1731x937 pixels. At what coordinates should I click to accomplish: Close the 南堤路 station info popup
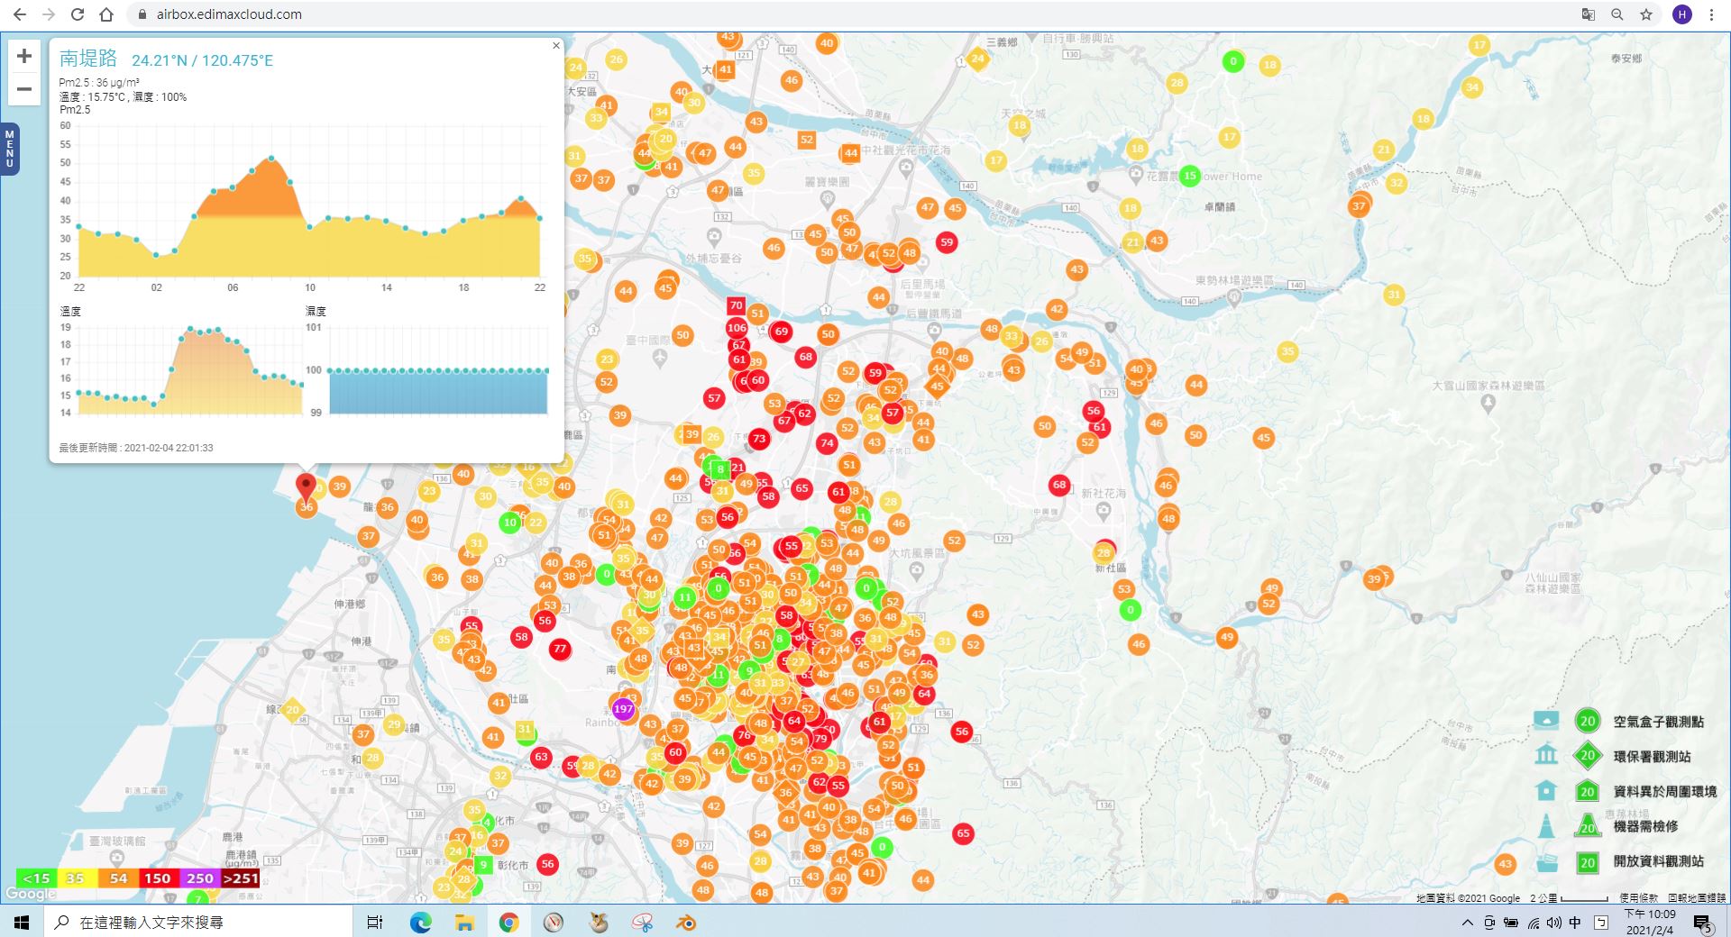click(556, 45)
